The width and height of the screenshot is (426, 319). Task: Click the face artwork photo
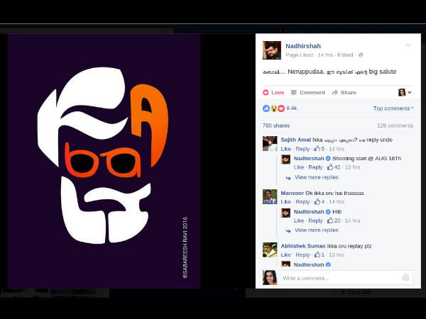pos(104,161)
